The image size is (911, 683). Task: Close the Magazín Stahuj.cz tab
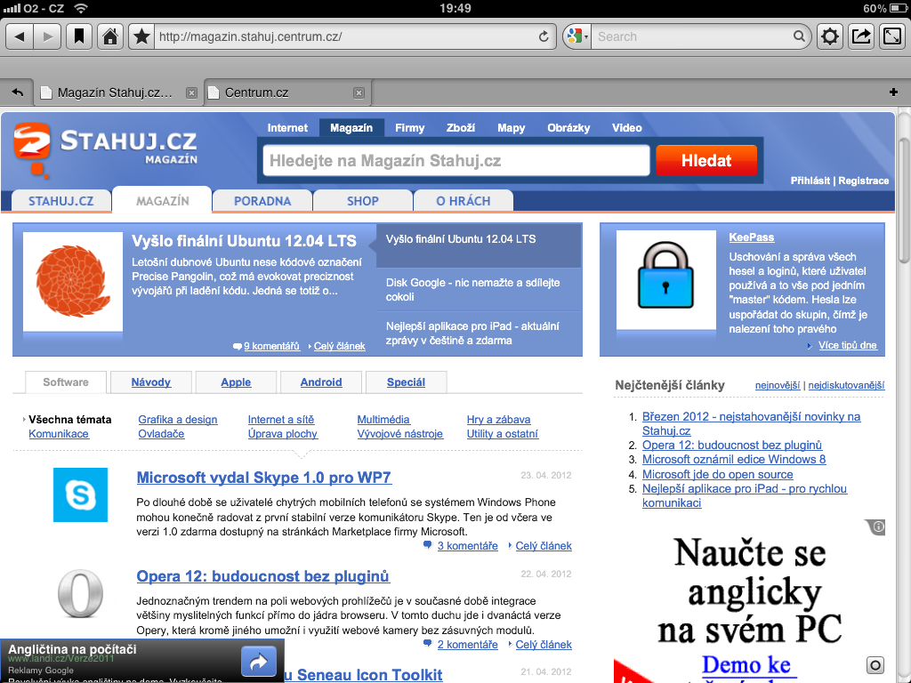191,92
